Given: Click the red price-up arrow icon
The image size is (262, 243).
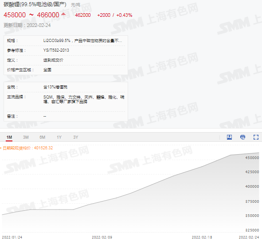Looking at the screenshot, I should [63, 15].
